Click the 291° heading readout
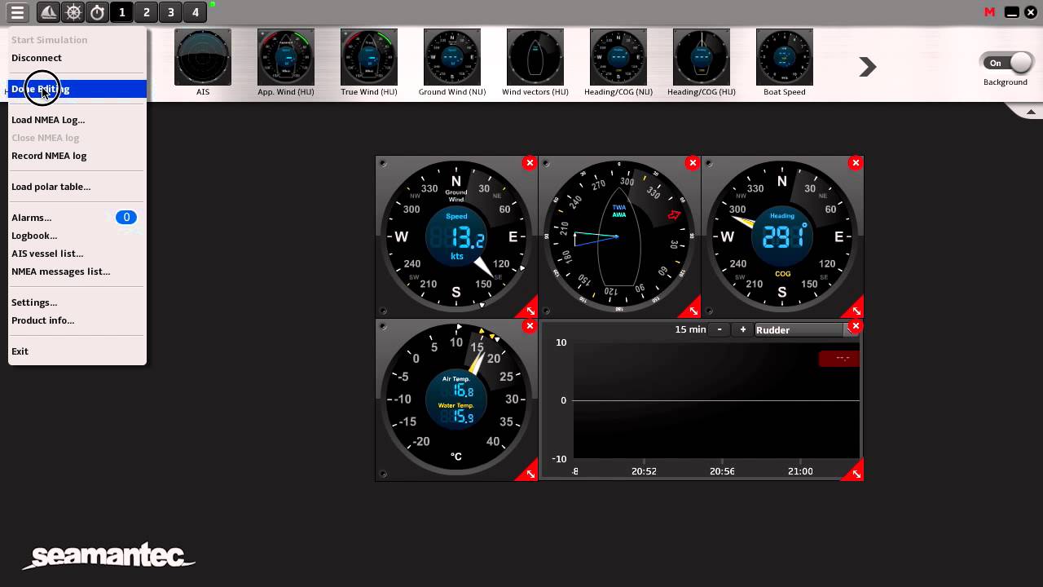Viewport: 1043px width, 587px height. [783, 237]
